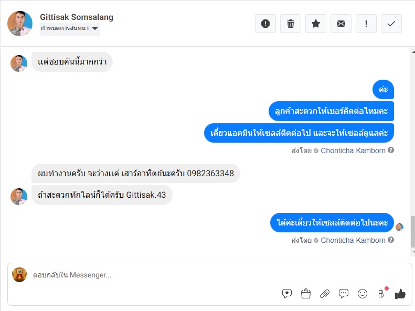The width and height of the screenshot is (415, 311).
Task: Star this conversation as follow-up
Action: click(x=316, y=24)
